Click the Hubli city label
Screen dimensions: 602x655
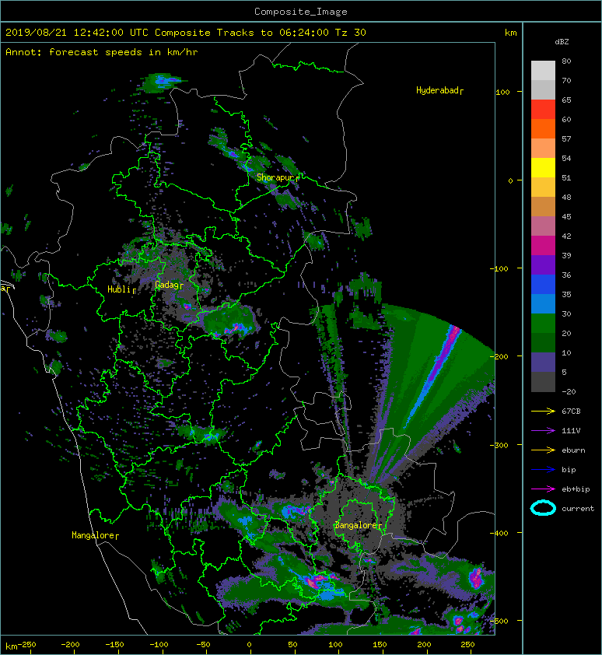coord(121,289)
